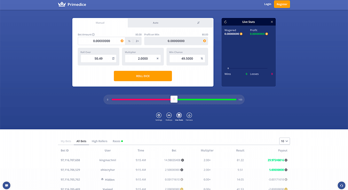Viewport: 348px width, 190px height.
Task: Switch to the Auto betting tab
Action: coord(156,23)
